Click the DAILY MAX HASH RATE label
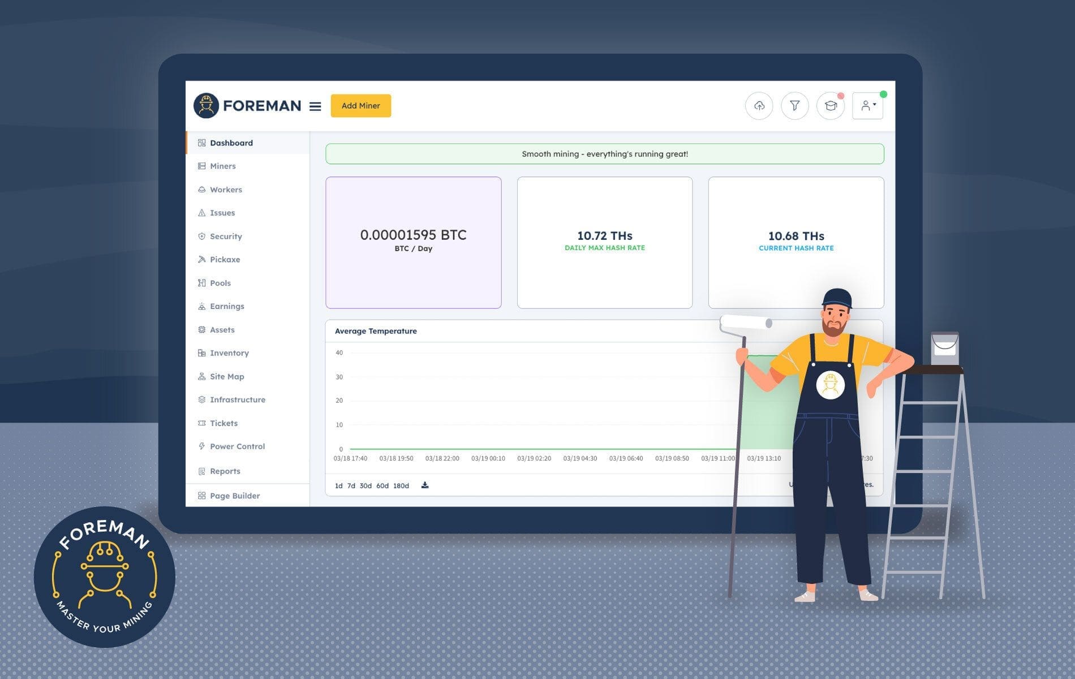 point(605,248)
